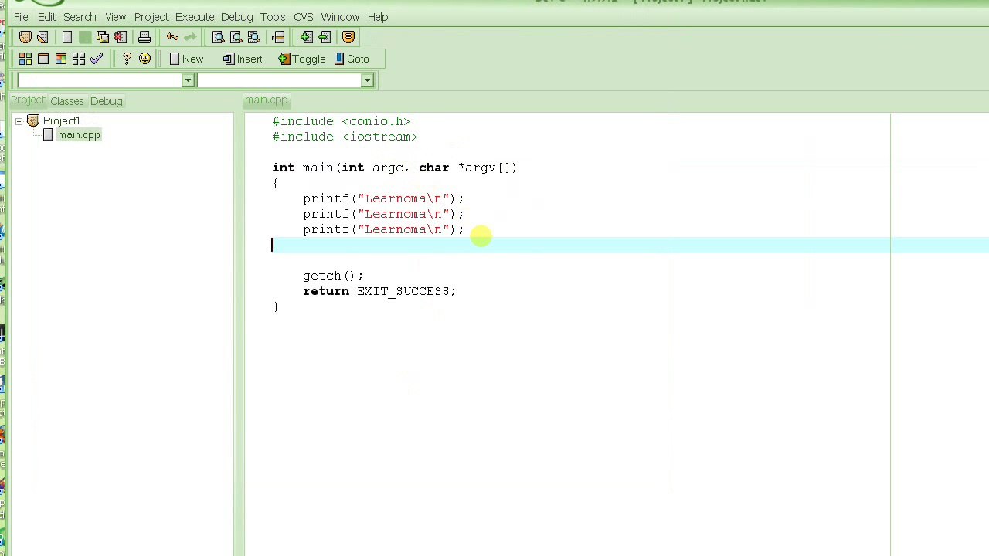Create a new source file via blank-page icon
989x556 pixels.
tap(67, 37)
